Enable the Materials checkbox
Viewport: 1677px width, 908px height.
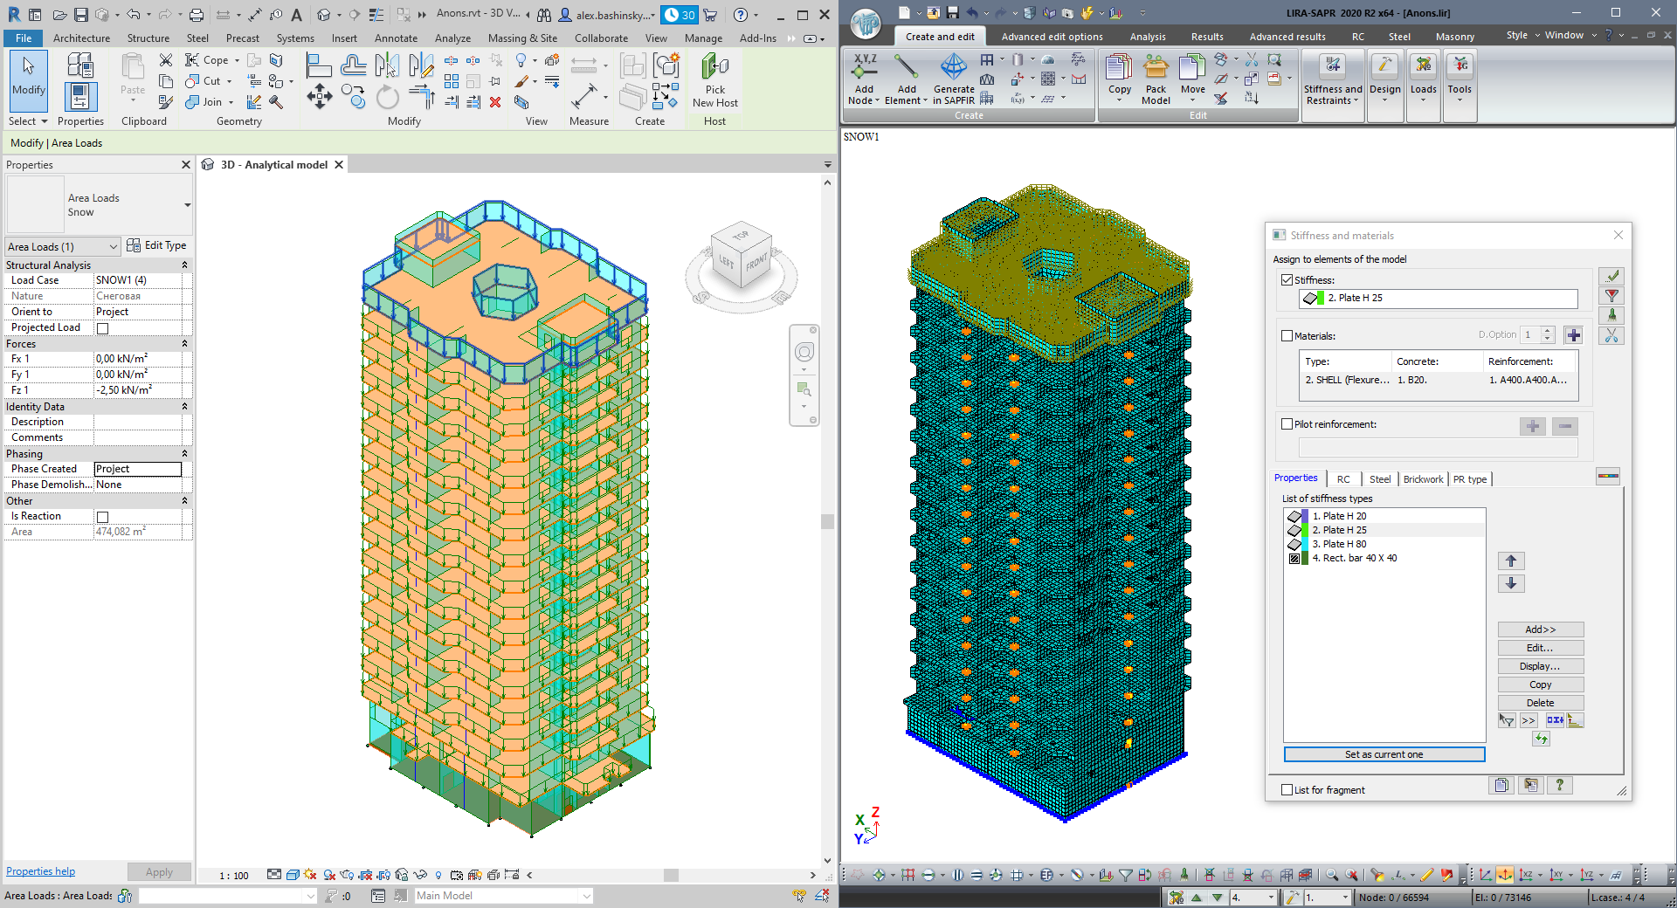pos(1287,336)
